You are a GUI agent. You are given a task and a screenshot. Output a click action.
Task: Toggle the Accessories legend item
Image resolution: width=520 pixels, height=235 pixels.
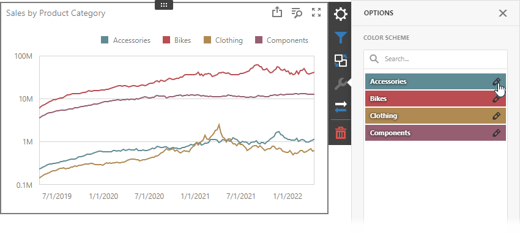[125, 40]
